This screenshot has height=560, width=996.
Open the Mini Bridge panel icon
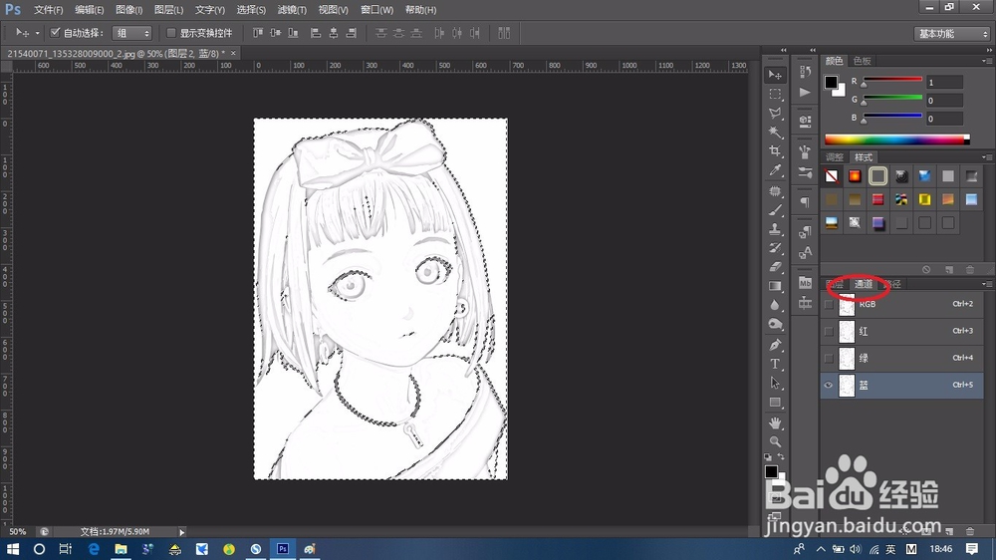tap(805, 283)
